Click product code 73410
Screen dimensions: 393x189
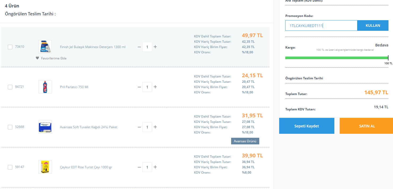(20, 47)
